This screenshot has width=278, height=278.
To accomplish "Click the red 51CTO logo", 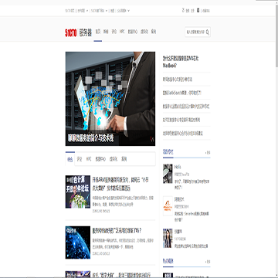I will click(71, 32).
